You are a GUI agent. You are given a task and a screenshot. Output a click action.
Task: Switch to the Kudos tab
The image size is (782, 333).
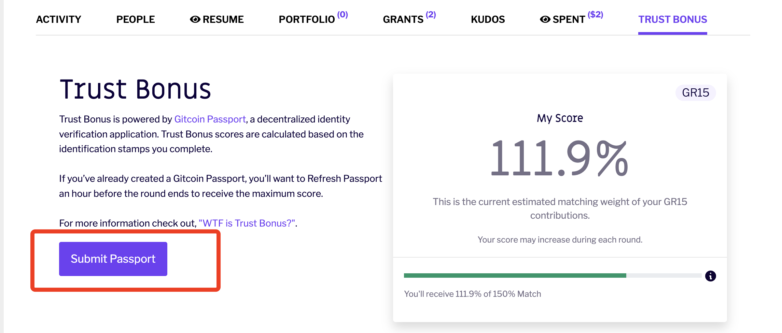(x=488, y=19)
